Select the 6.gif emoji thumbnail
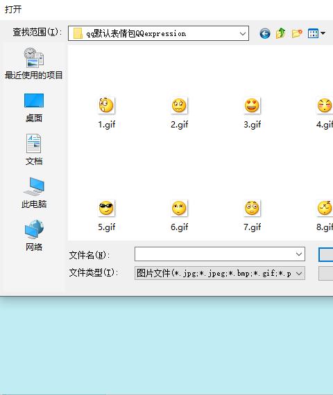The height and width of the screenshot is (395, 333). coord(179,208)
